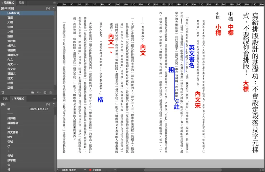Click the red preflight error indicator dot
The height and width of the screenshot is (172, 265).
[x=90, y=170]
